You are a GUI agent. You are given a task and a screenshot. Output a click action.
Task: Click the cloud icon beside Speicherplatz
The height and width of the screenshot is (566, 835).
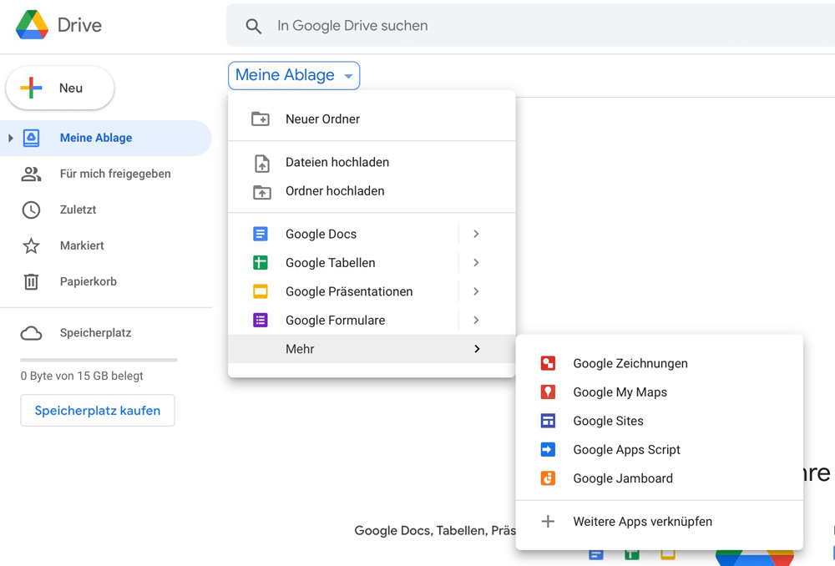31,333
